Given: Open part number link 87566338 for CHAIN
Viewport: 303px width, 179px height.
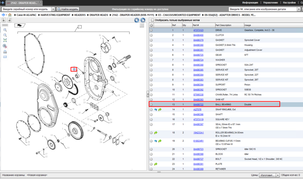Looking at the screenshot, I should (198, 95).
